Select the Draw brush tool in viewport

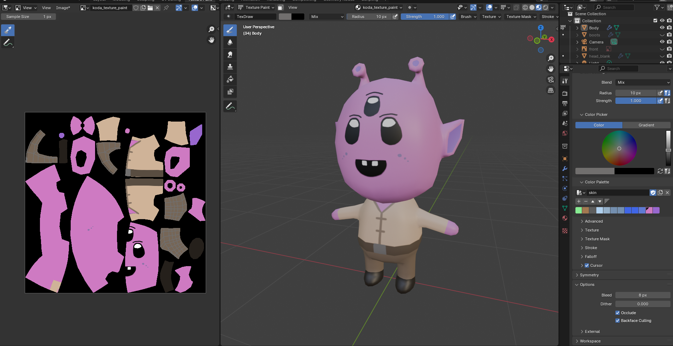pyautogui.click(x=230, y=30)
